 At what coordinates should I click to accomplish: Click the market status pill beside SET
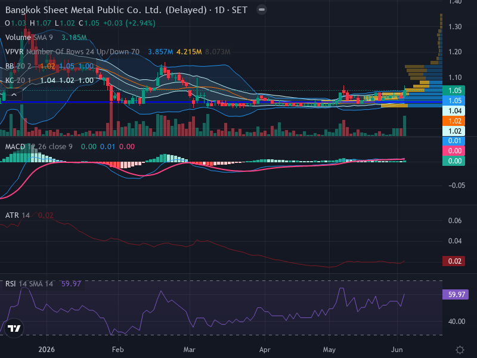point(262,10)
